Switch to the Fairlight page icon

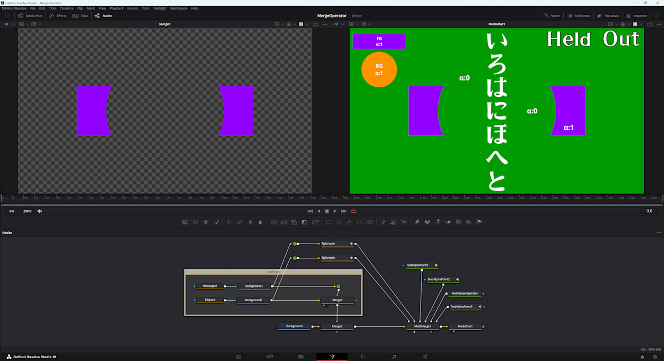click(x=394, y=357)
